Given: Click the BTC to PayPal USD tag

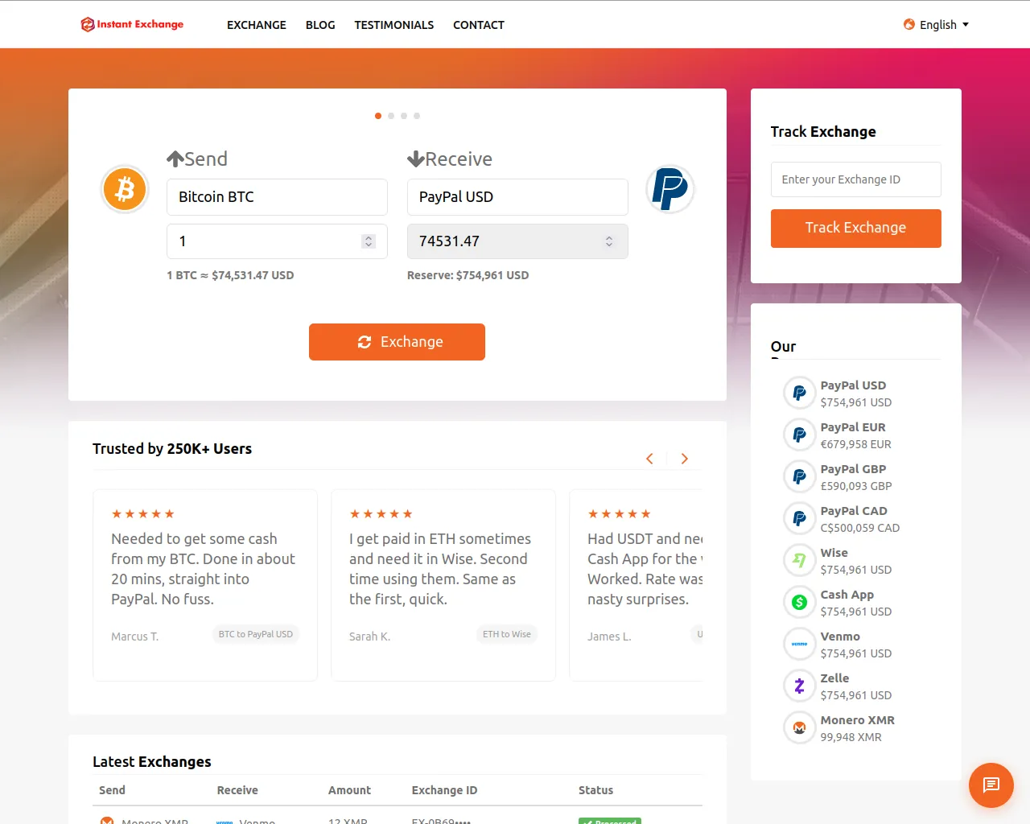Looking at the screenshot, I should click(x=256, y=634).
